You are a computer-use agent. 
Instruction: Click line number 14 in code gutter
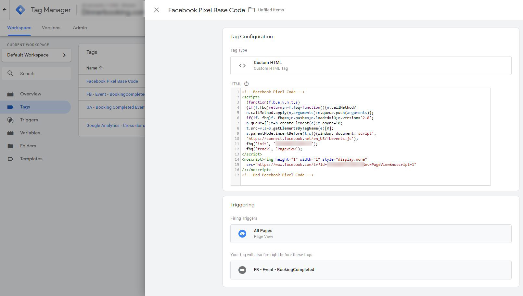[237, 159]
